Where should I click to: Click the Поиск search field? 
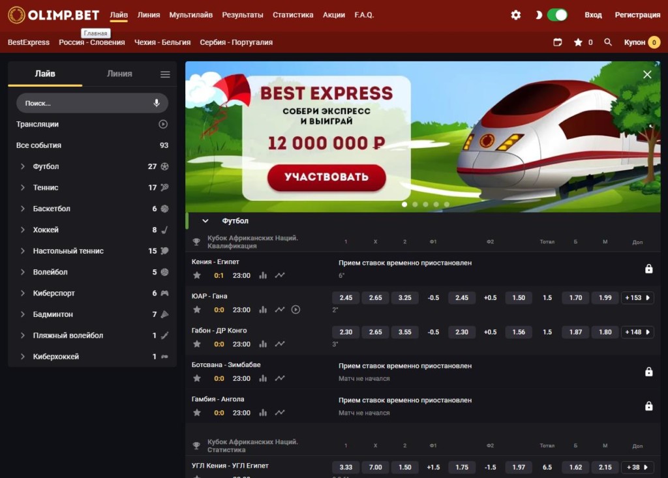click(x=92, y=103)
